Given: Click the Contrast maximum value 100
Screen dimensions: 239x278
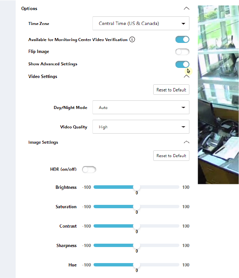Looking at the screenshot, I should (x=186, y=226).
